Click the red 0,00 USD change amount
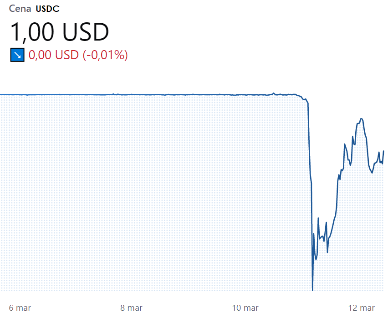This screenshot has width=388, height=318. 54,55
